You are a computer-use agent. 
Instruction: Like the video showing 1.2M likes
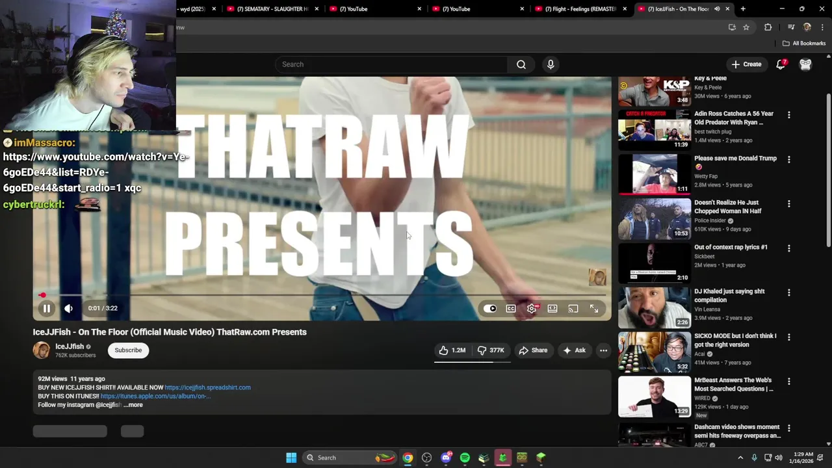click(452, 350)
